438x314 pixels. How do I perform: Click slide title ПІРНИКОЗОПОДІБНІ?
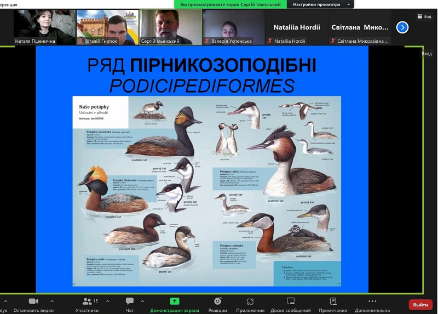[x=223, y=65]
